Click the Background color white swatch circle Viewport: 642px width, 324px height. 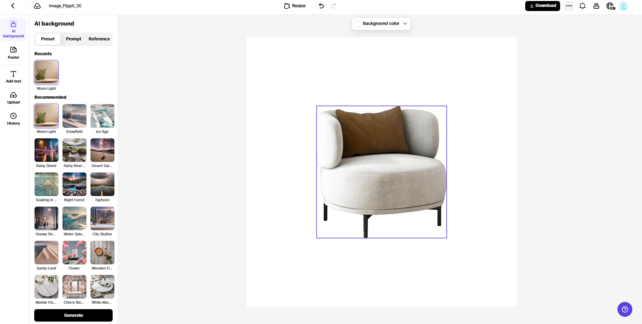tap(358, 24)
